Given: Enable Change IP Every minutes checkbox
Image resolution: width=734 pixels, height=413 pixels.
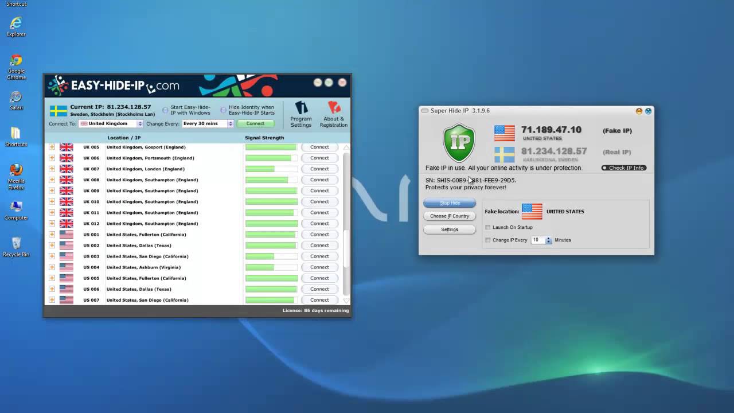Looking at the screenshot, I should [488, 240].
